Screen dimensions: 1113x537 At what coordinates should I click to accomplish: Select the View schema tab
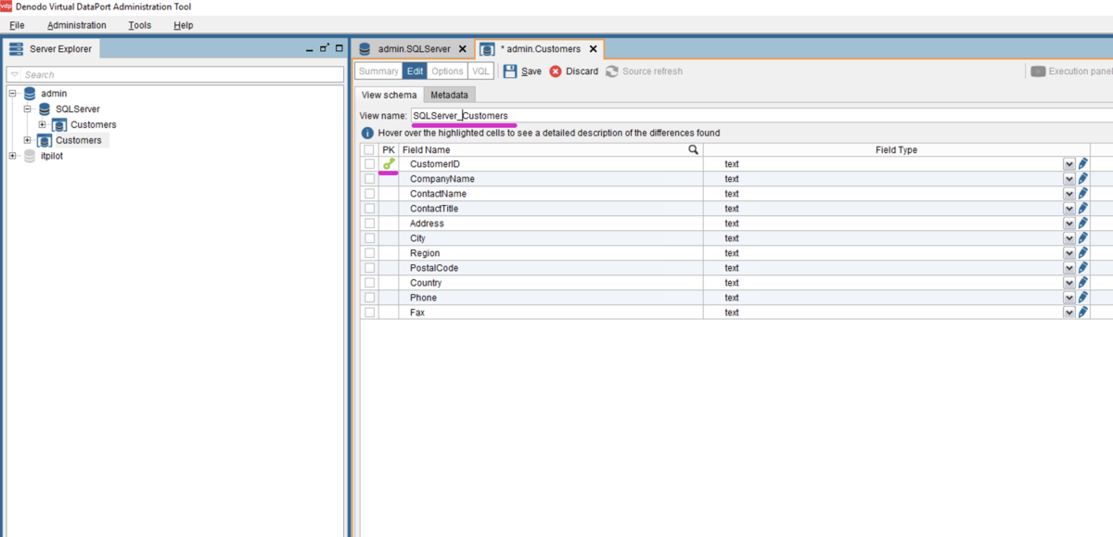[389, 95]
